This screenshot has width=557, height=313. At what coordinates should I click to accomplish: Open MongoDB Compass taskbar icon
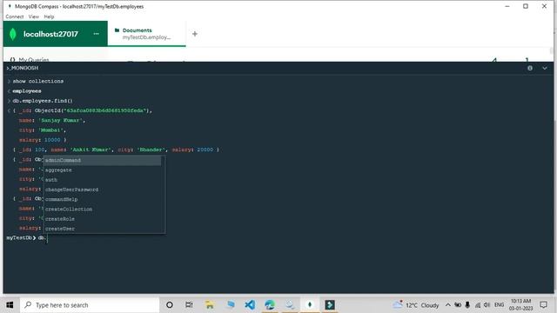click(310, 305)
